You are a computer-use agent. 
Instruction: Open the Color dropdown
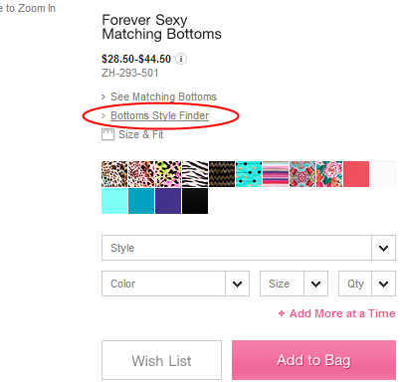pos(175,284)
